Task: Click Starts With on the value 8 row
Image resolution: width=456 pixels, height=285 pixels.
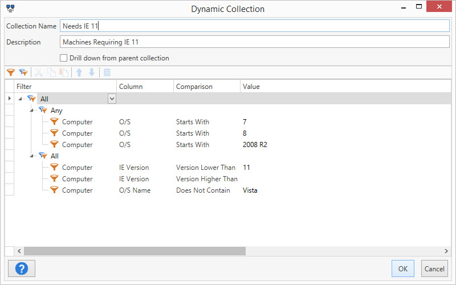Action: point(193,133)
